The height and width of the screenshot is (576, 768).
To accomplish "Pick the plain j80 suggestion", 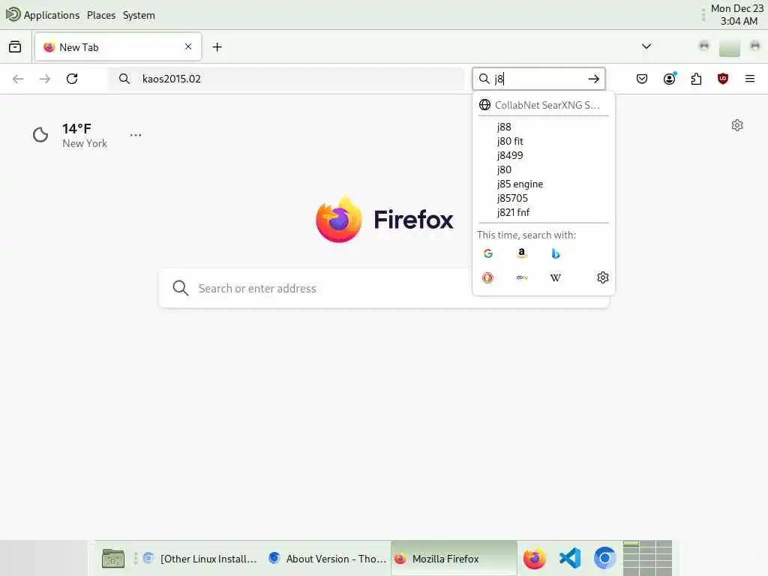I will click(x=543, y=169).
